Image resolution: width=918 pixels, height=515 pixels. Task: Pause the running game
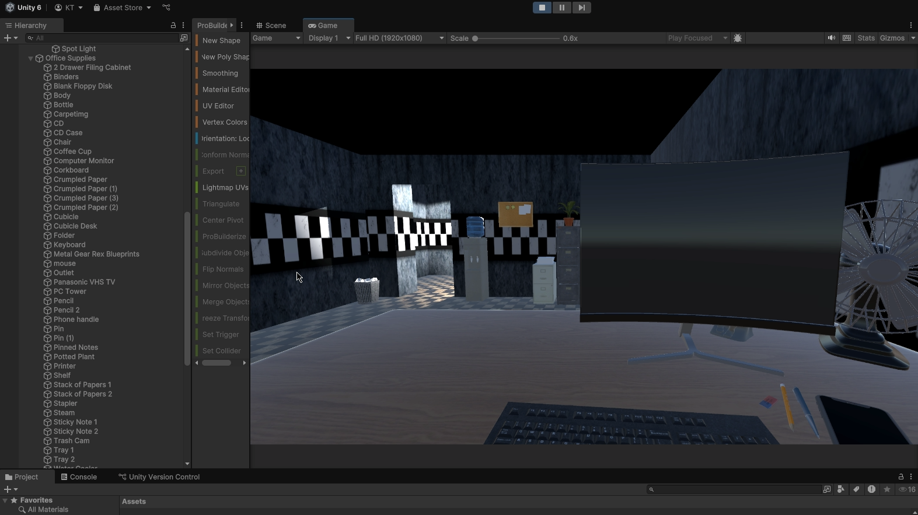[x=562, y=8]
